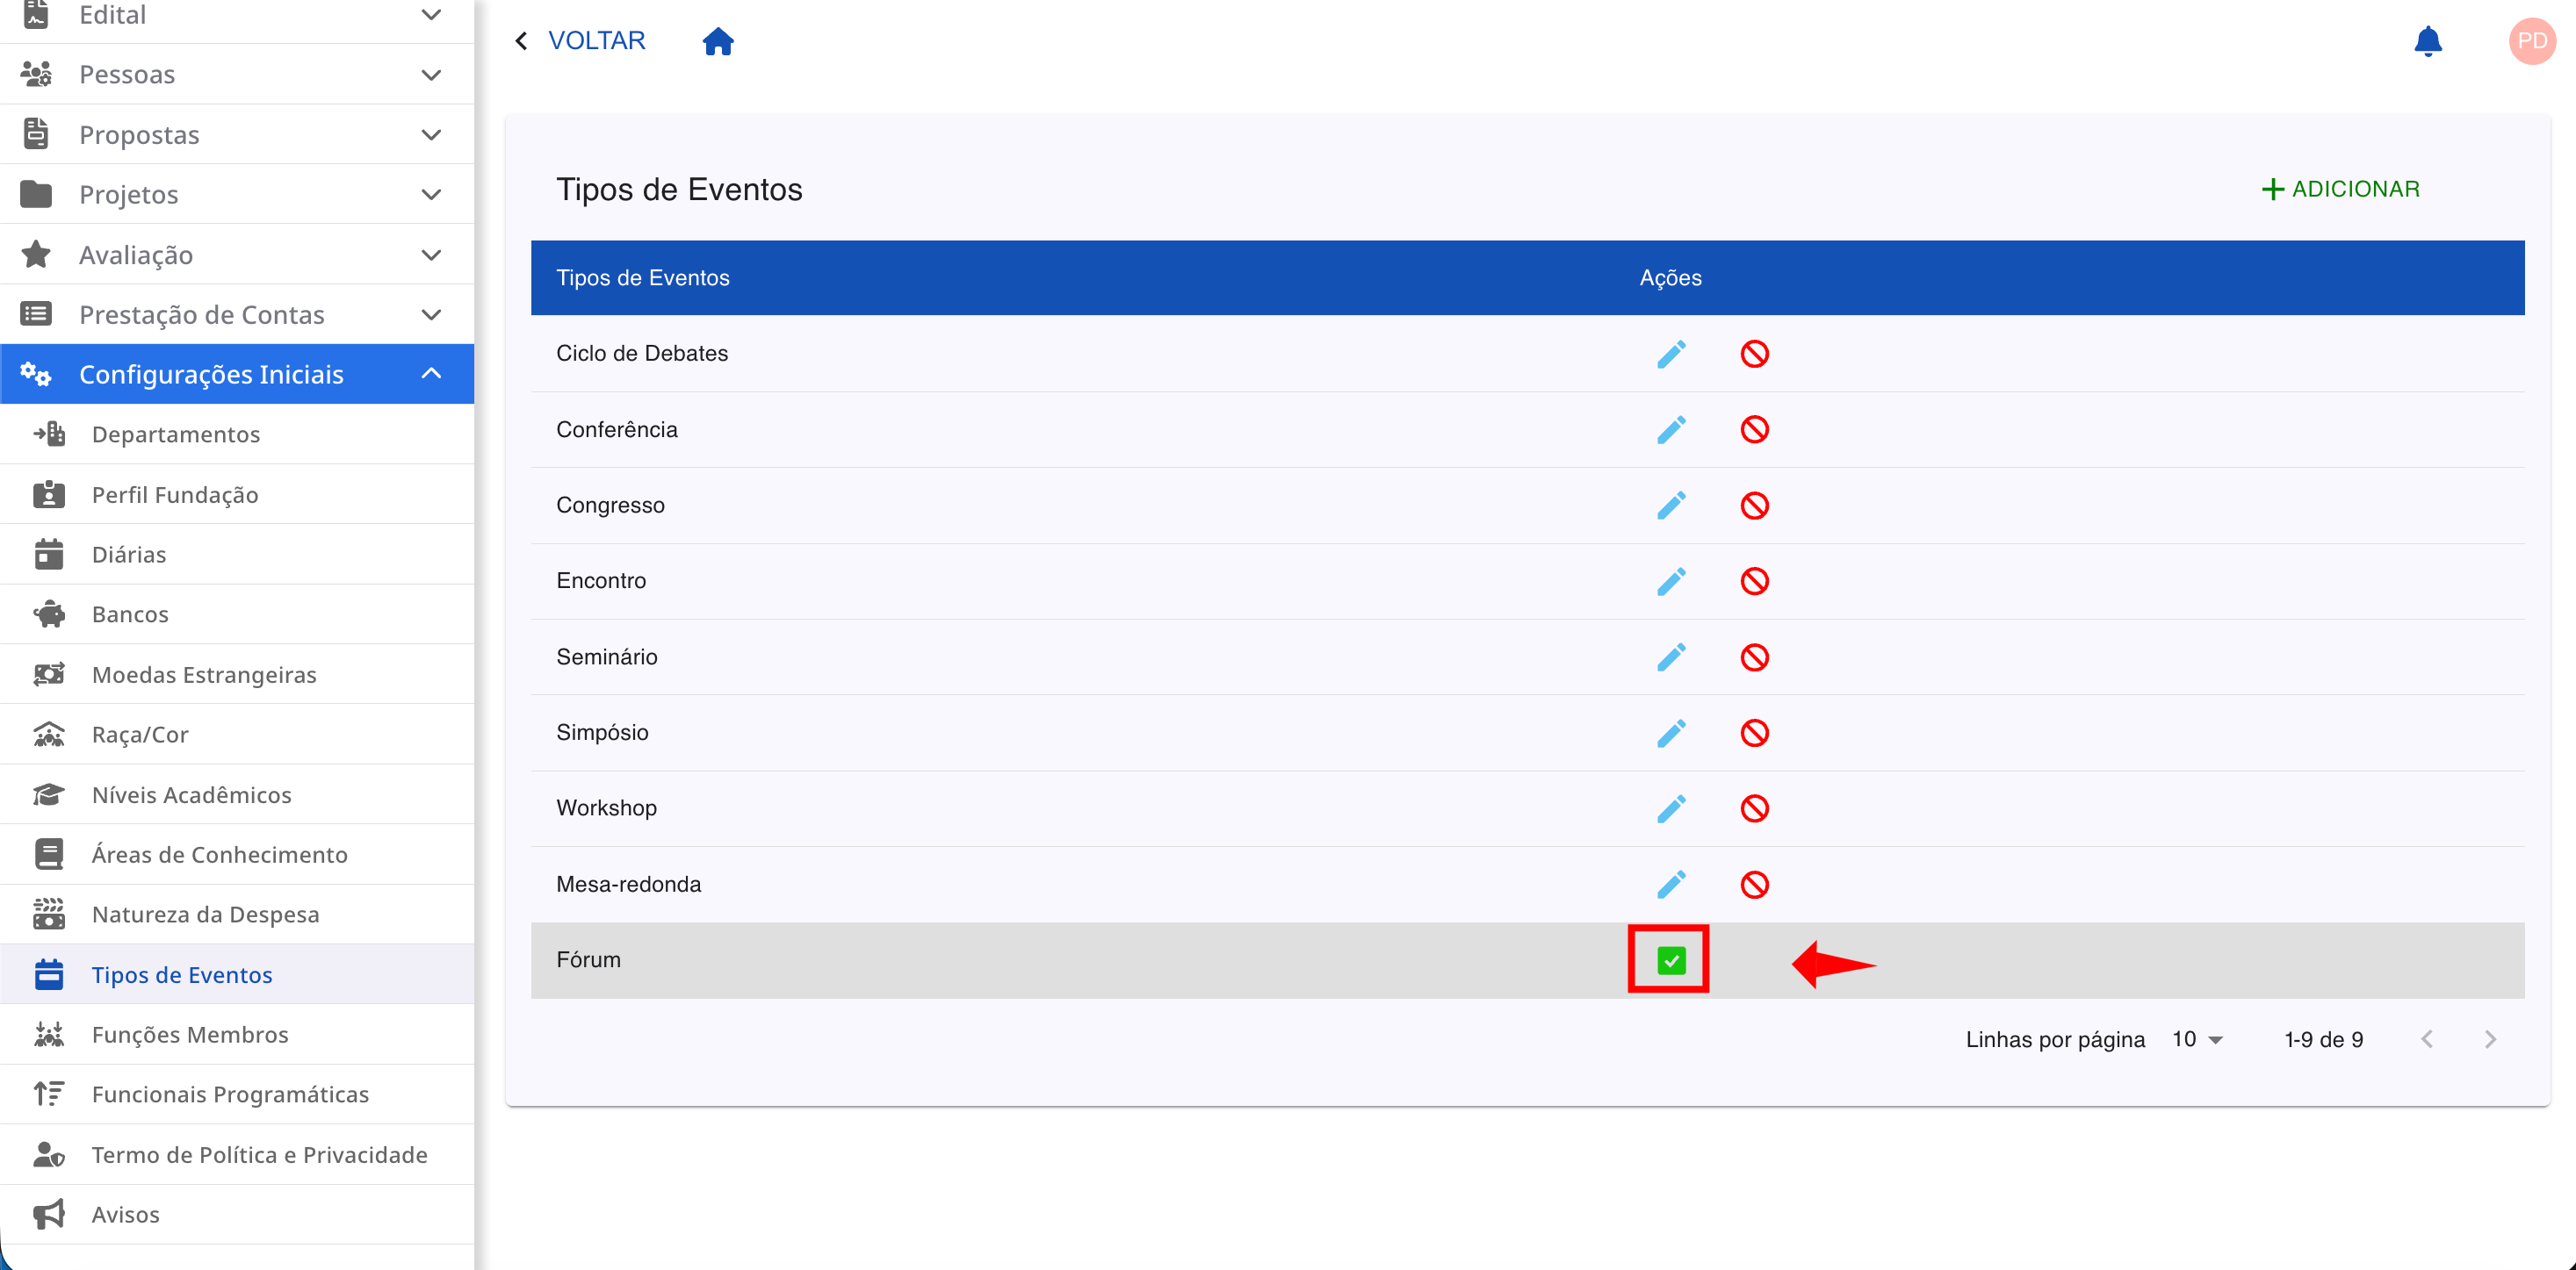
Task: Click the block icon for Encontro
Action: (x=1754, y=582)
